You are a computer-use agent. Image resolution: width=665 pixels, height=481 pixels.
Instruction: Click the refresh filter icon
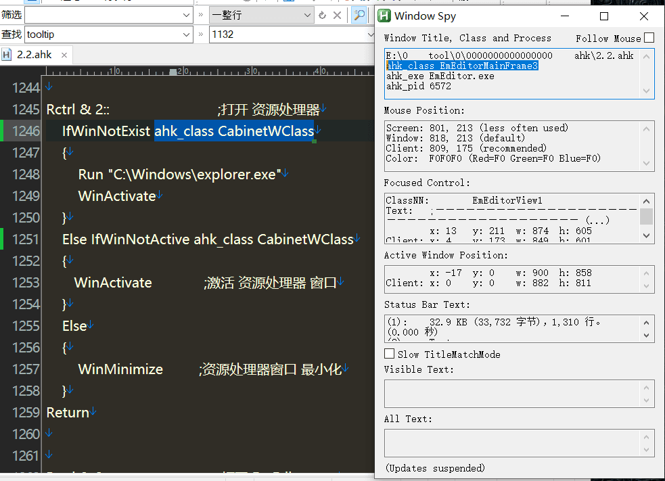323,15
